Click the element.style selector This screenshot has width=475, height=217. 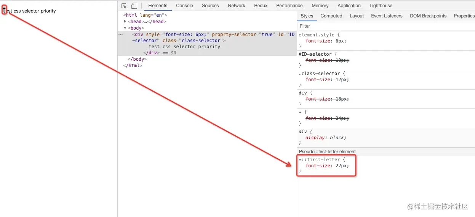coord(316,35)
